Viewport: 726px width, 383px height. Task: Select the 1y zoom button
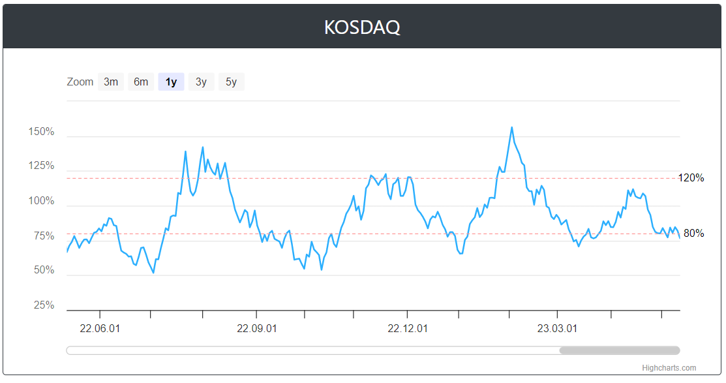172,82
